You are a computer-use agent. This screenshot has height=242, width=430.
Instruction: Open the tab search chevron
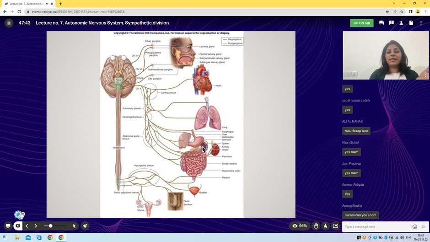click(x=394, y=3)
